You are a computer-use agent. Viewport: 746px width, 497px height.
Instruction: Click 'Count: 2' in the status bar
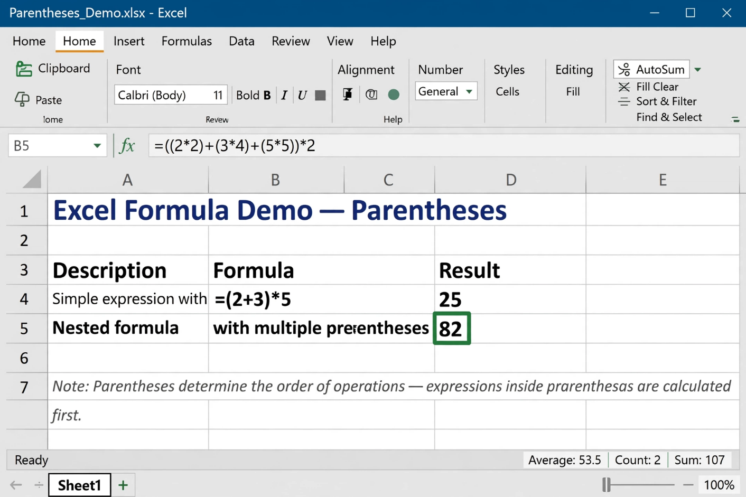(637, 460)
